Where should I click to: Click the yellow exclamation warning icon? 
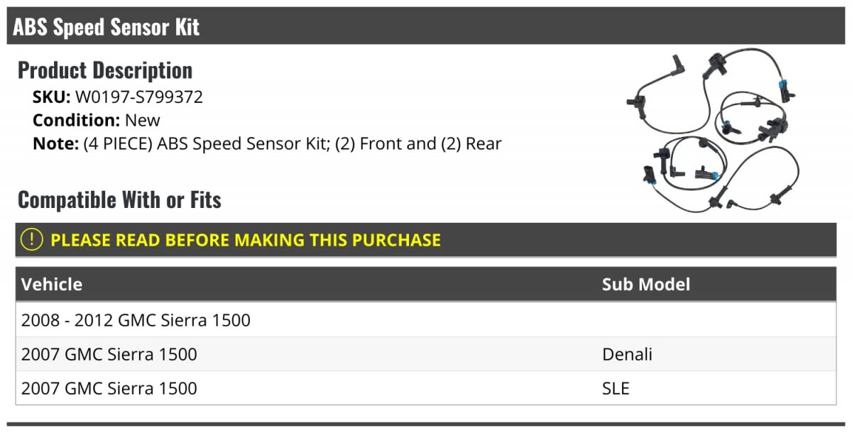click(32, 239)
